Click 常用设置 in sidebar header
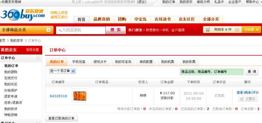Image resolution: width=262 pixels, height=123 pixels. [32, 50]
